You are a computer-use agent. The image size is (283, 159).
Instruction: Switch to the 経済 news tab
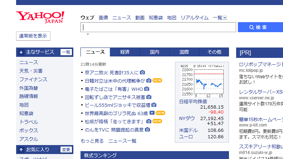(x=125, y=52)
